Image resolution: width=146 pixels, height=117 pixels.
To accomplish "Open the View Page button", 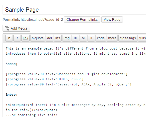I will [x=112, y=20].
